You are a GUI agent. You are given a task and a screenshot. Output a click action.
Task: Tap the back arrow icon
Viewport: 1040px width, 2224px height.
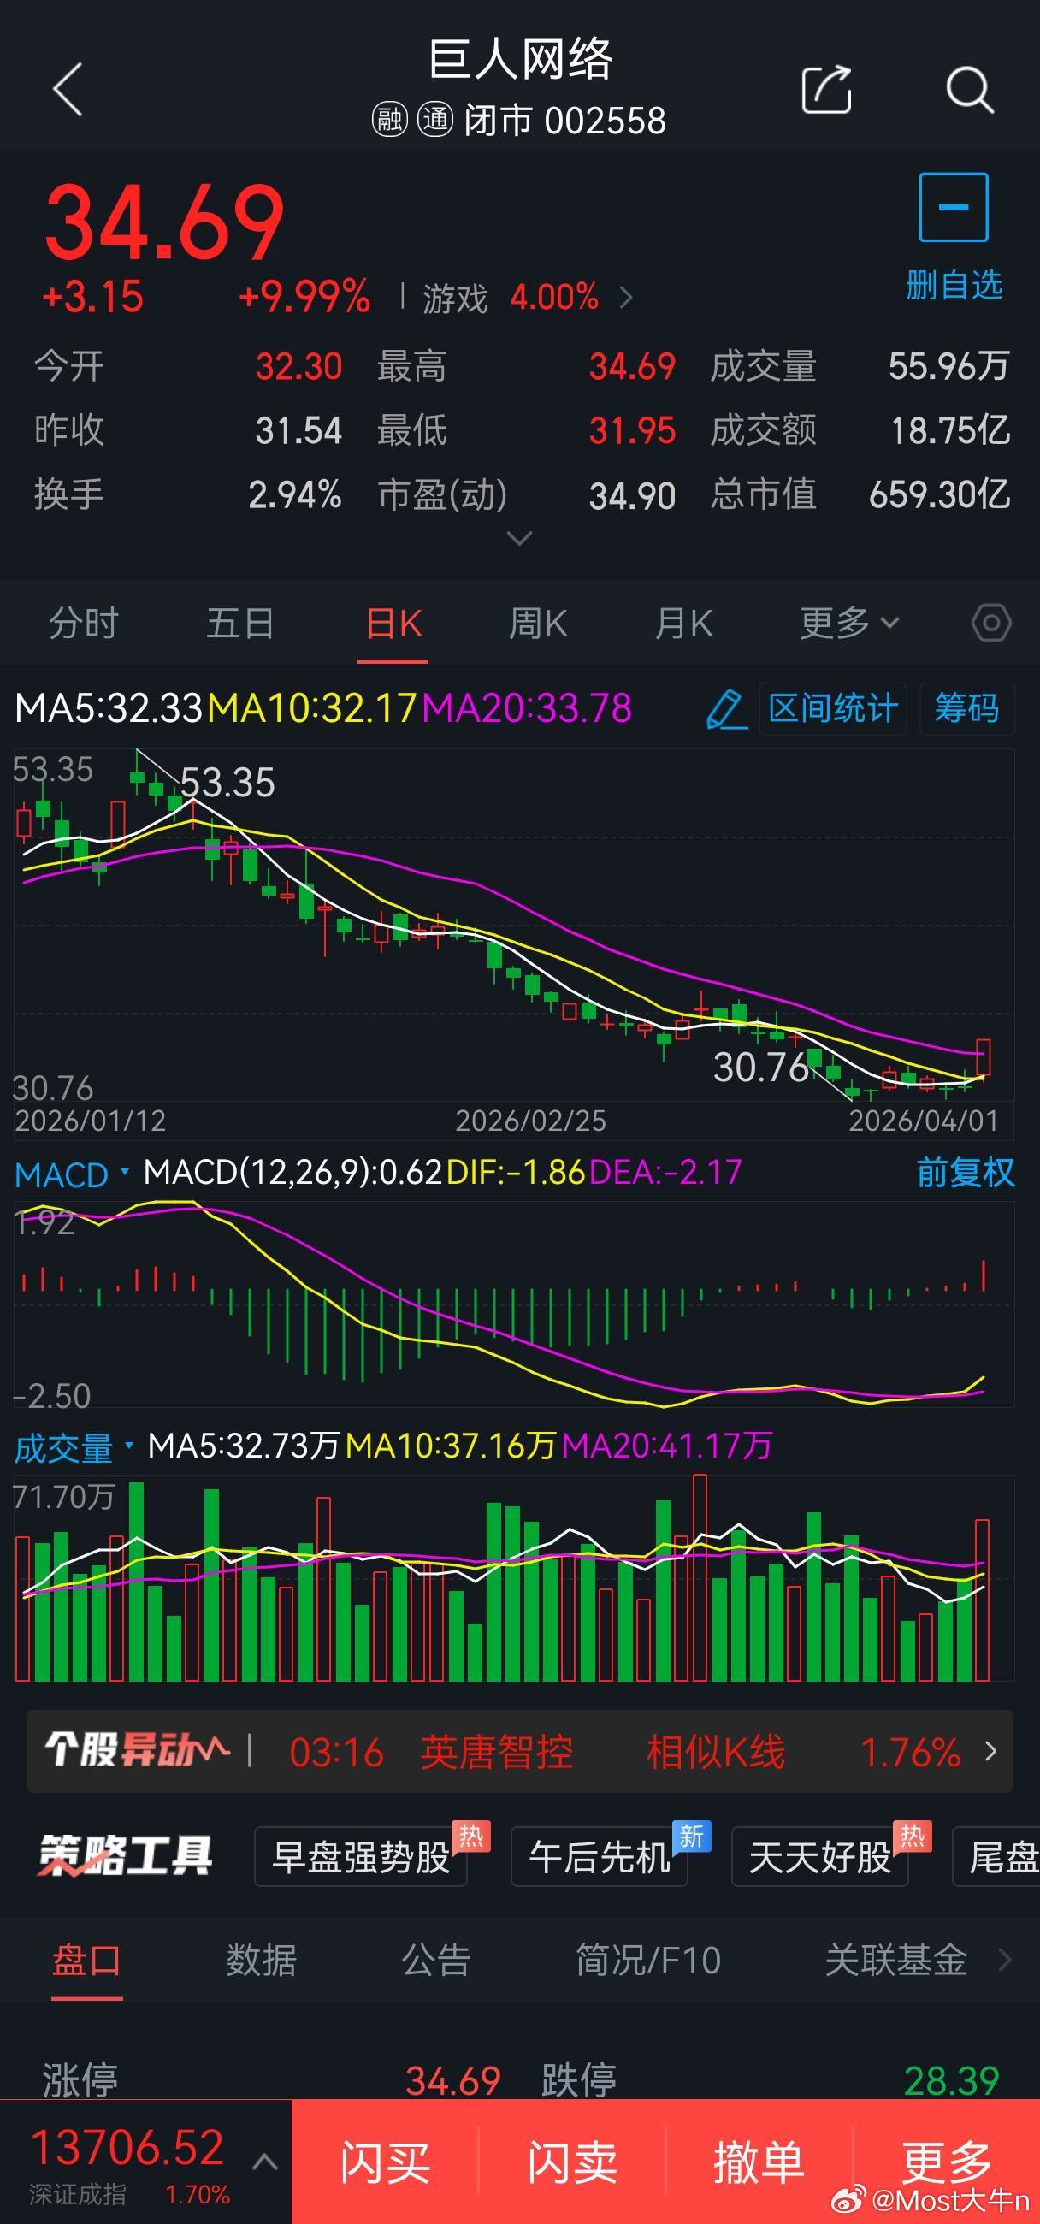[x=68, y=89]
